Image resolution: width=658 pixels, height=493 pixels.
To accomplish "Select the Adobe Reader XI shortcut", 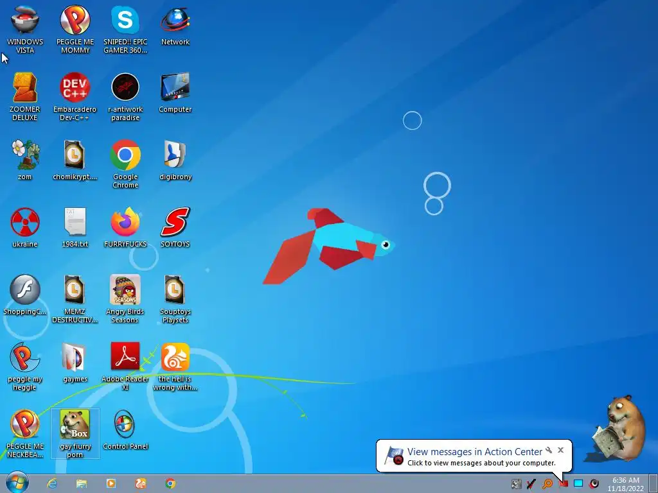I will (x=125, y=367).
